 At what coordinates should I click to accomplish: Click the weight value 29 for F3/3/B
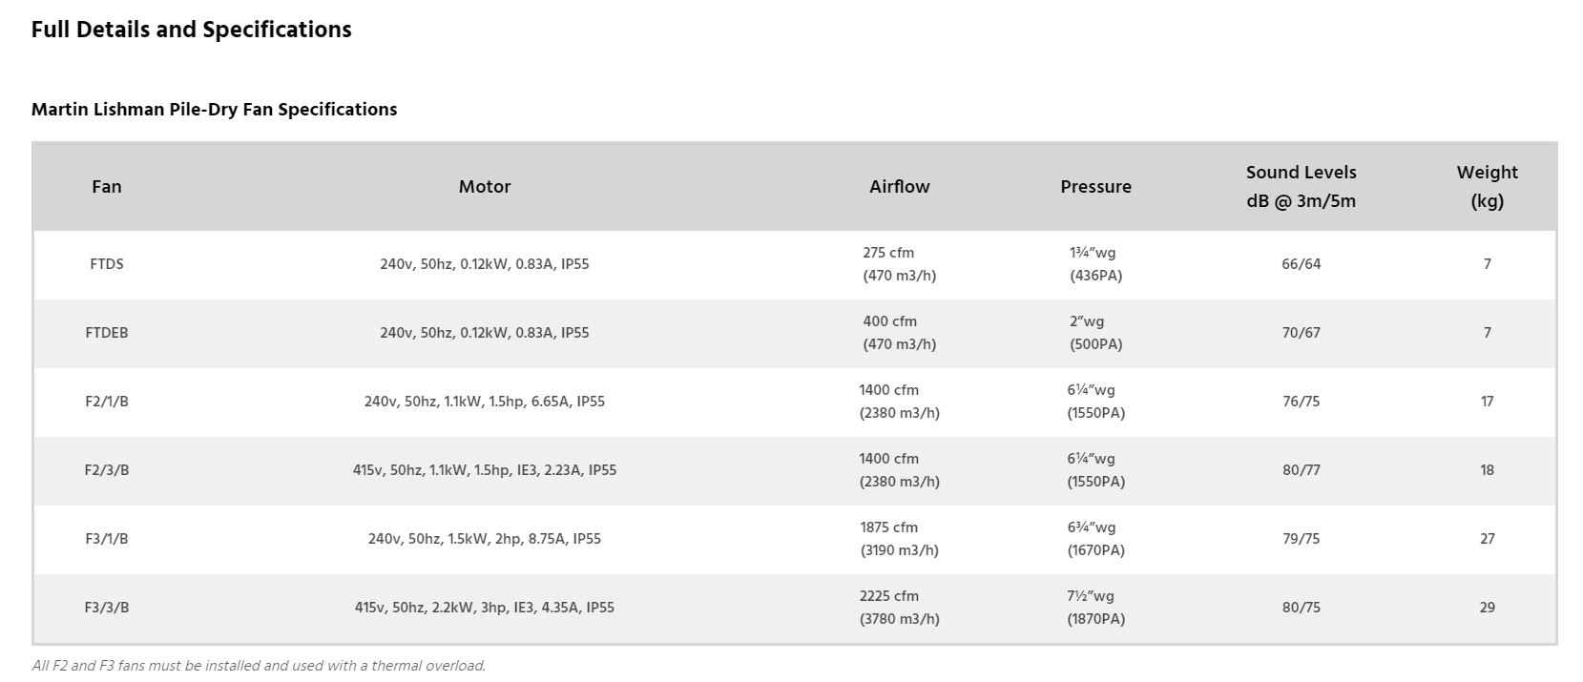coord(1487,608)
